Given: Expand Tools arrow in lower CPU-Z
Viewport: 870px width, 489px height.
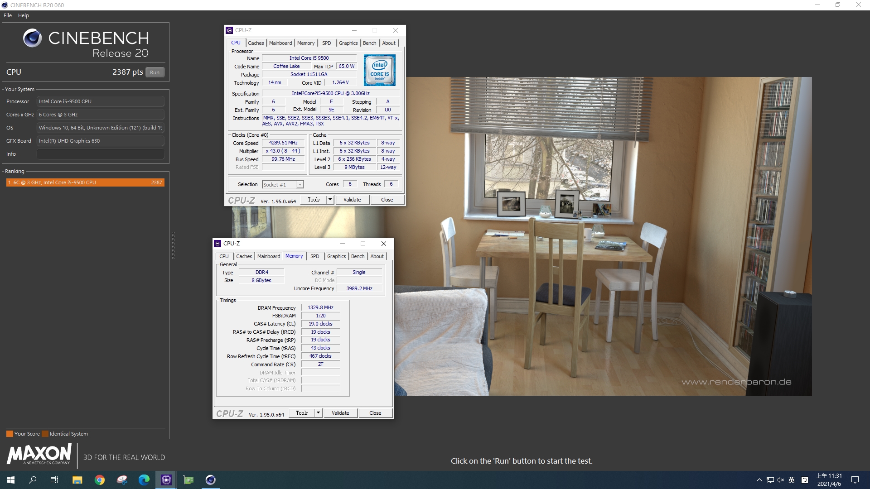Looking at the screenshot, I should [319, 413].
